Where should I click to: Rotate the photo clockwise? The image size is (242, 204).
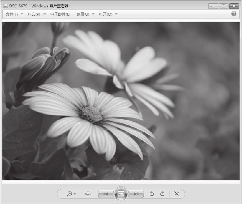click(x=162, y=194)
